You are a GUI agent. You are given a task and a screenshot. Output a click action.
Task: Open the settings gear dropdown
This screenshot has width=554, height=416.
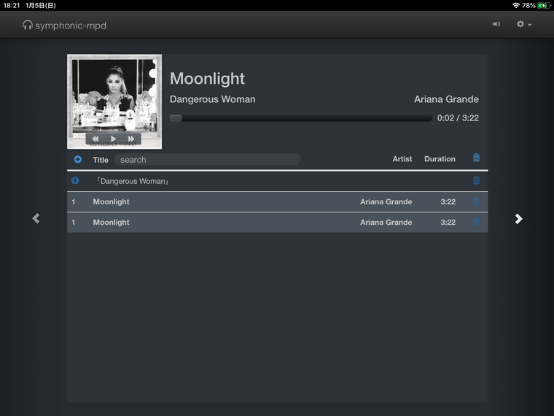(x=524, y=24)
